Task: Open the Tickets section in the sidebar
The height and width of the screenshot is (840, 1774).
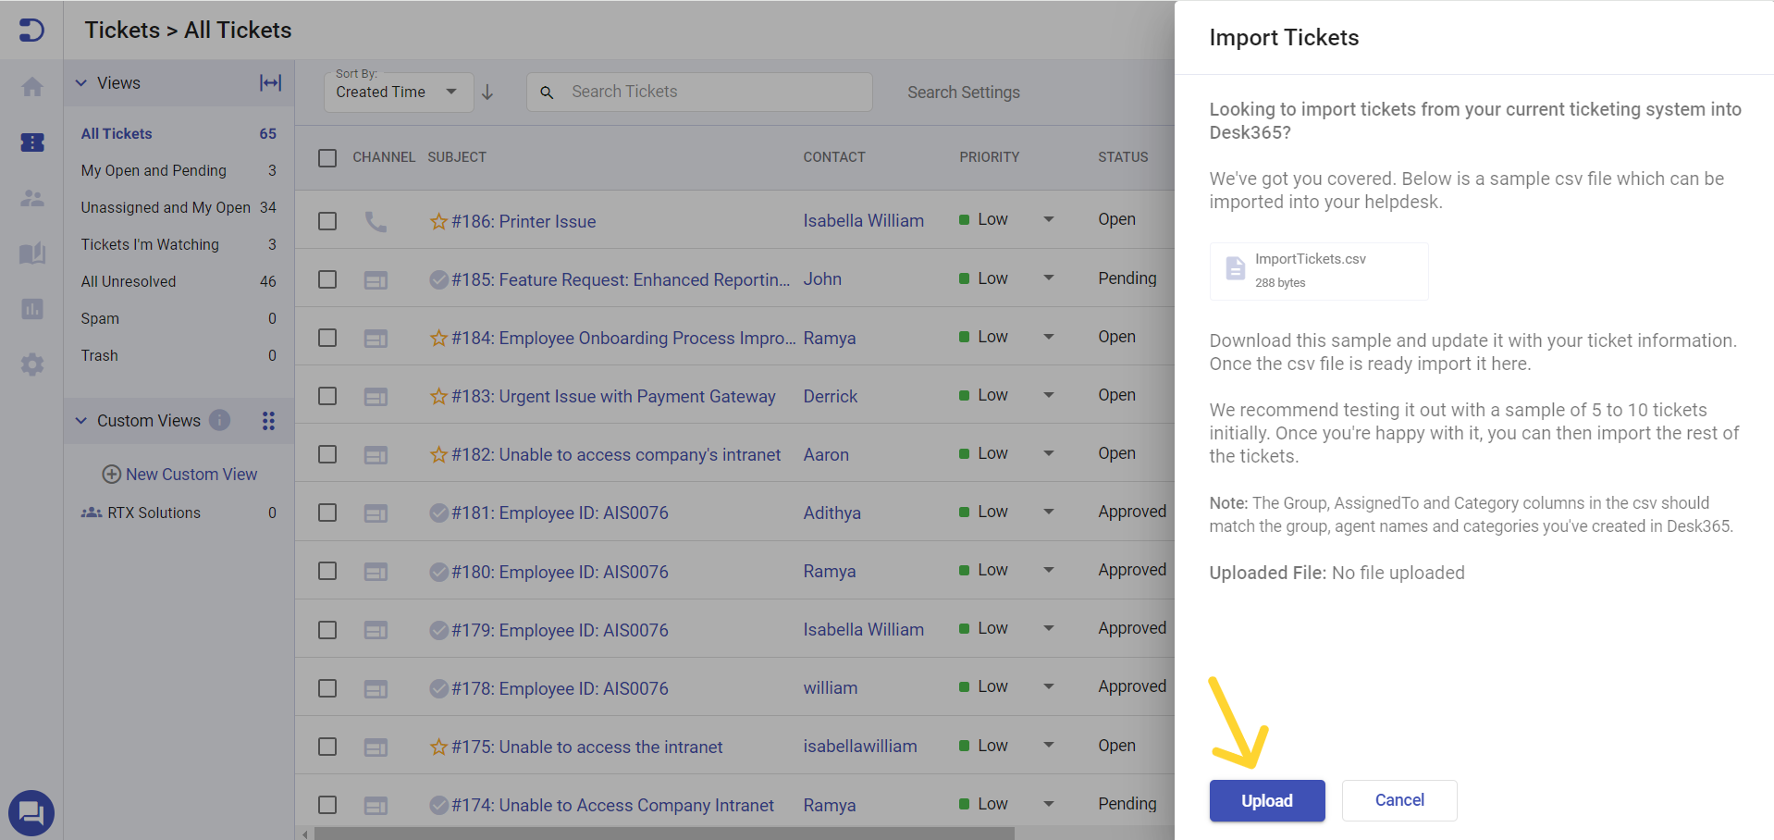Action: tap(32, 142)
